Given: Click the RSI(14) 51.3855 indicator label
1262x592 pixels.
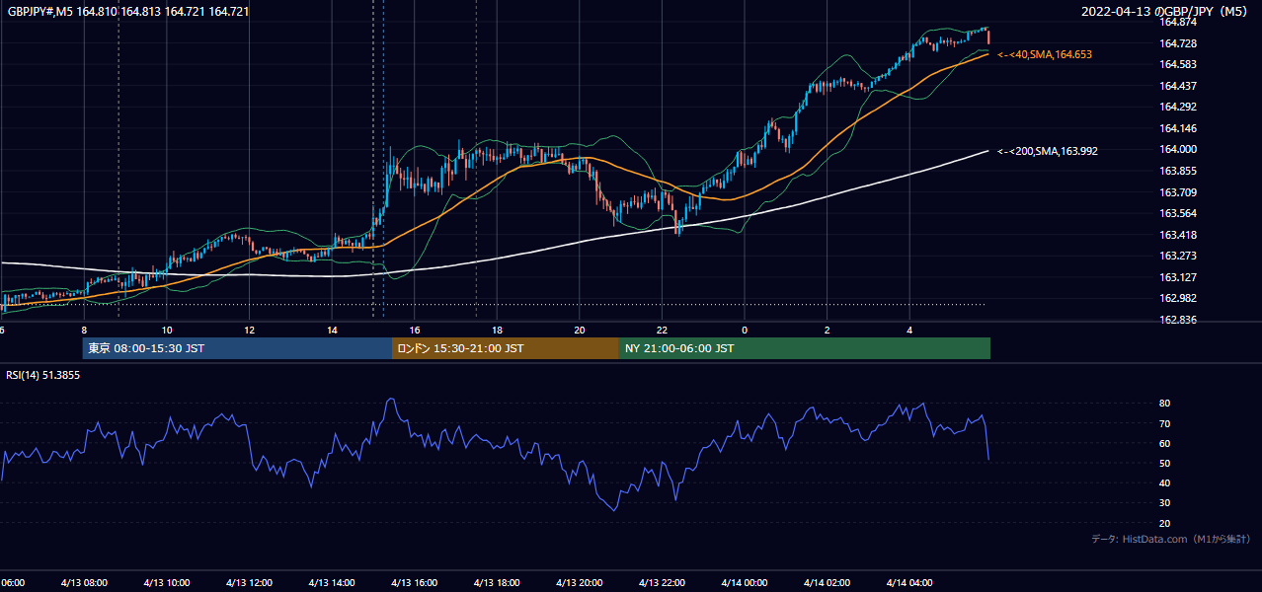Looking at the screenshot, I should [43, 376].
